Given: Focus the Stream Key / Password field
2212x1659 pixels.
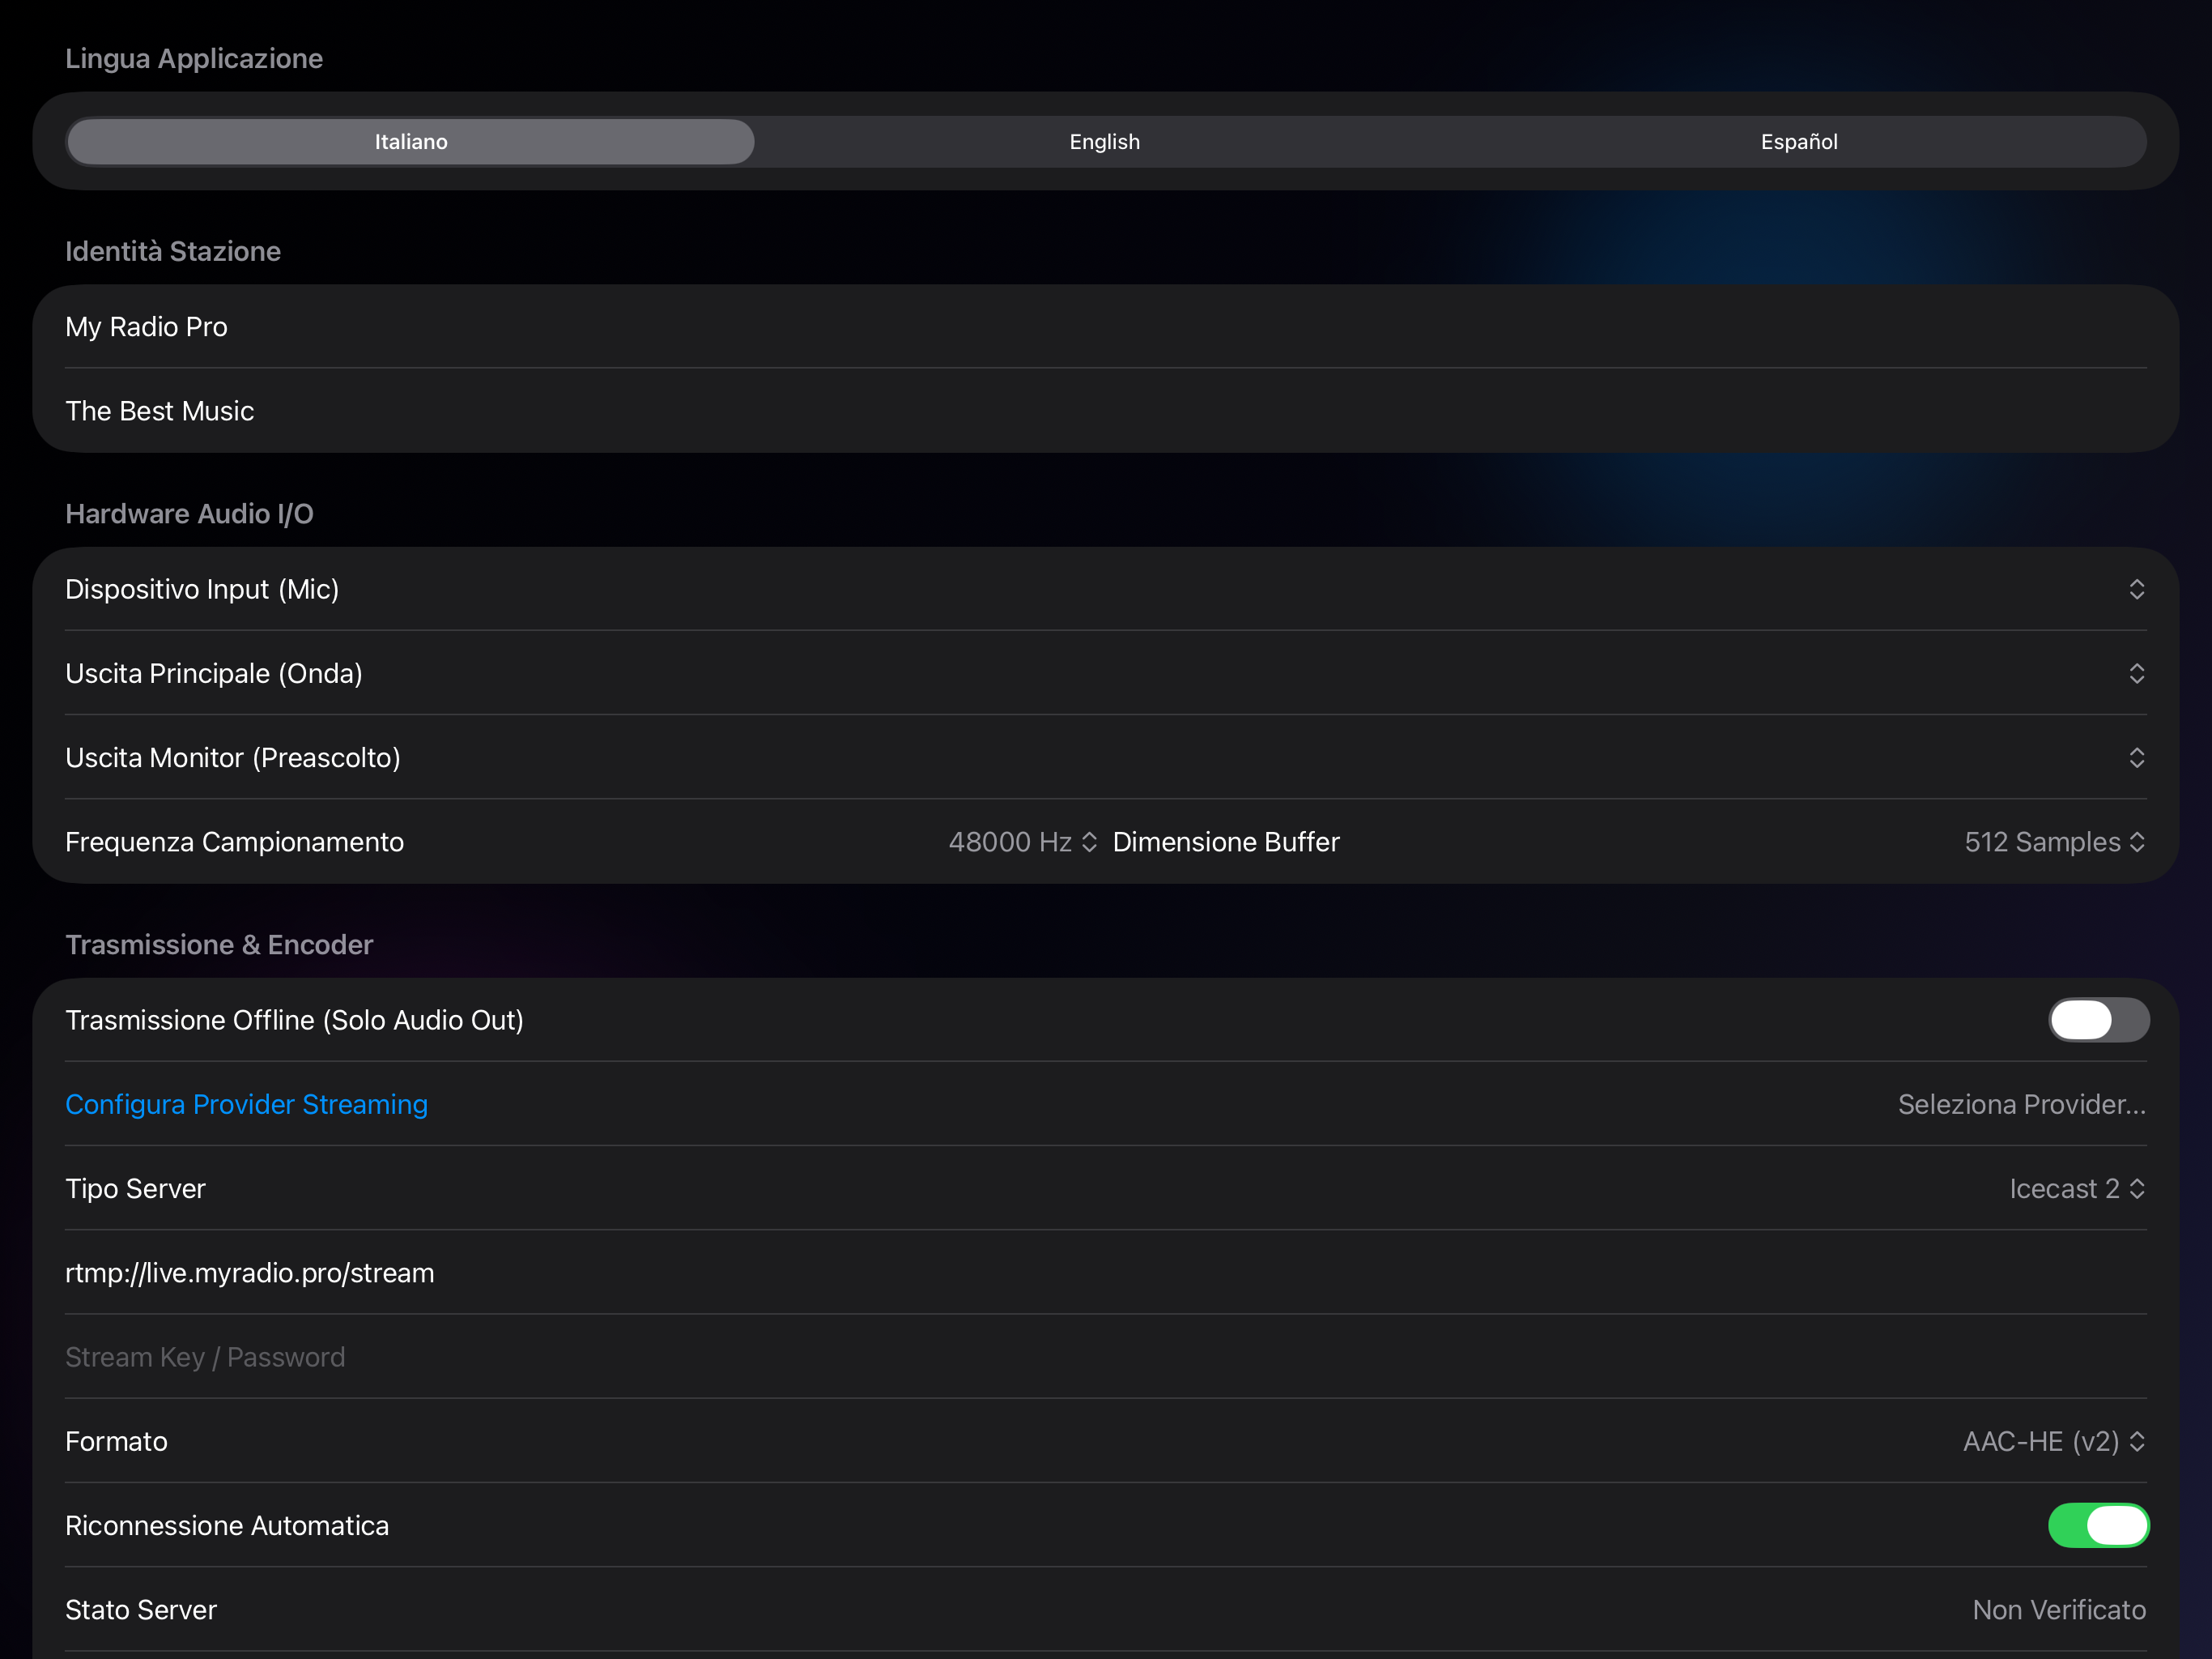Looking at the screenshot, I should 205,1357.
